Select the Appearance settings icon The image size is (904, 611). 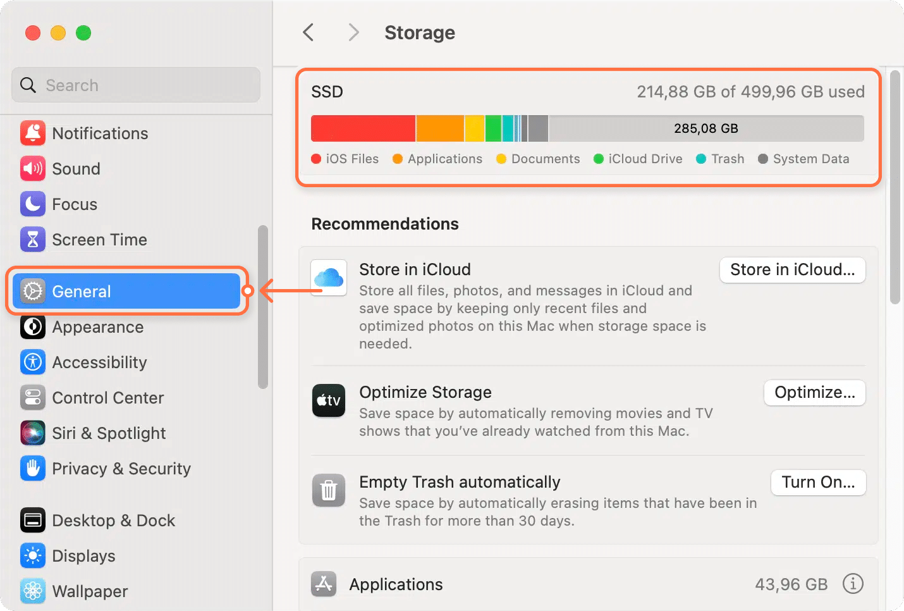pyautogui.click(x=32, y=327)
